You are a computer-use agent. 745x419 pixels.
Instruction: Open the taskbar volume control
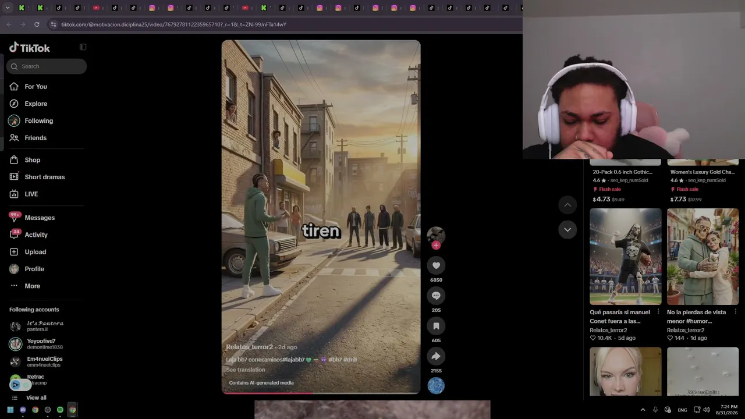(707, 410)
